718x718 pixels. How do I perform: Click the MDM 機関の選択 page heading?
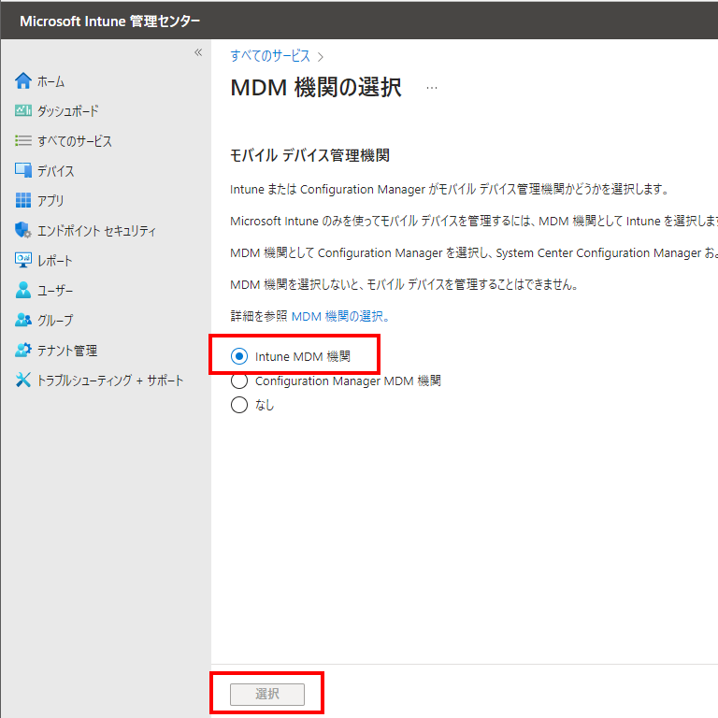316,87
